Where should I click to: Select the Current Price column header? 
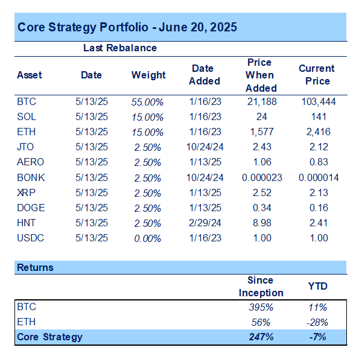tap(317, 75)
